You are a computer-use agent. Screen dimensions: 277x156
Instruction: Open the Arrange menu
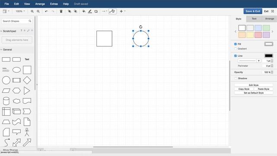point(40,4)
